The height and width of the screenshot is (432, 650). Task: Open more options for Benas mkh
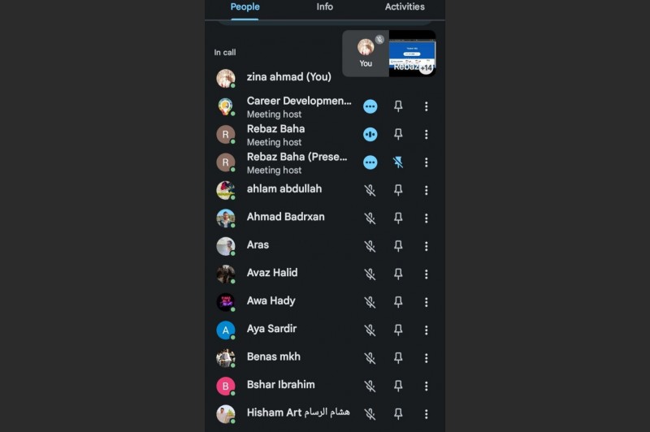[x=427, y=358]
